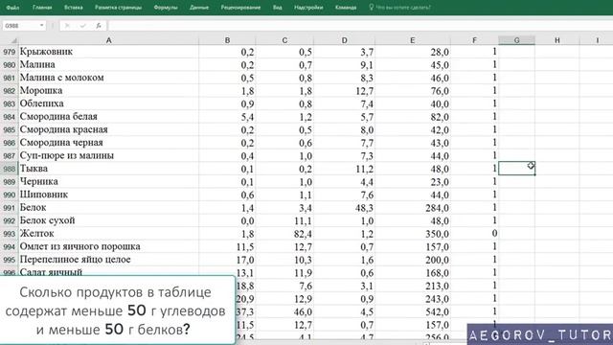Screen dimensions: 613x345
Task: Click the cell 'Морошка'
Action: click(108, 90)
